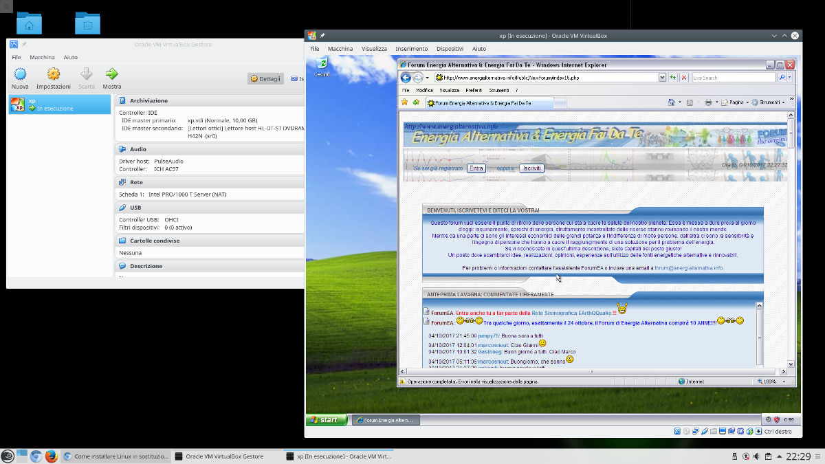The image size is (825, 464).
Task: Open Dispositivi menu in xp VM window
Action: (450, 49)
